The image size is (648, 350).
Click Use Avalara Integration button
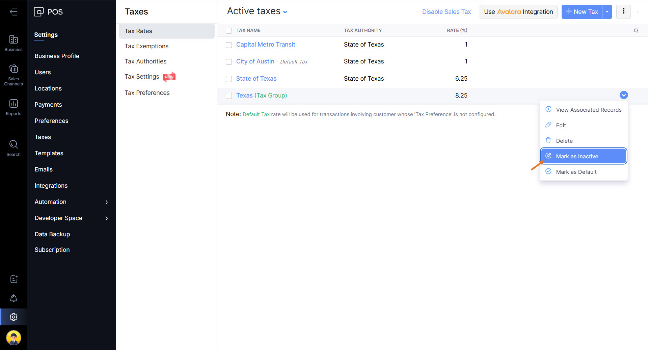click(518, 12)
